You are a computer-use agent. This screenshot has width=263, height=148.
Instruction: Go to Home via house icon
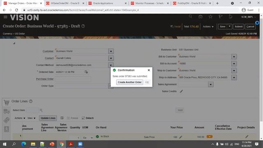click(201, 16)
